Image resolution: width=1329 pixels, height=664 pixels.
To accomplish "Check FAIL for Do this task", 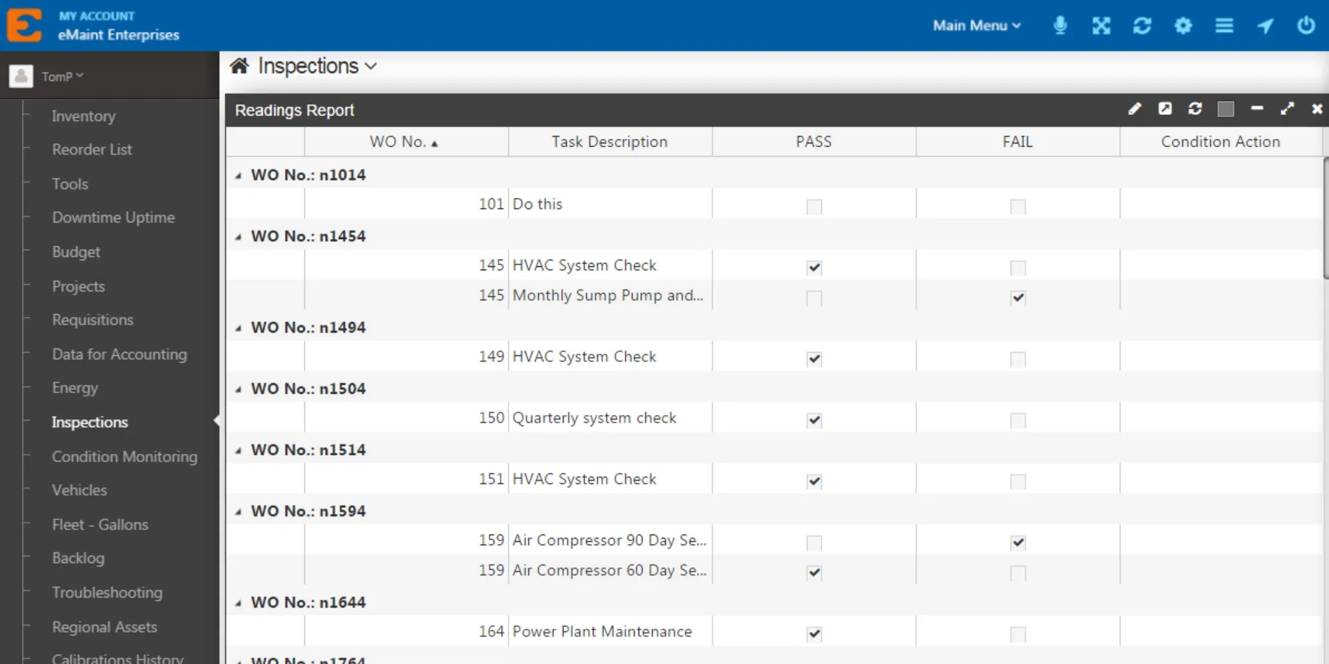I will [x=1018, y=207].
